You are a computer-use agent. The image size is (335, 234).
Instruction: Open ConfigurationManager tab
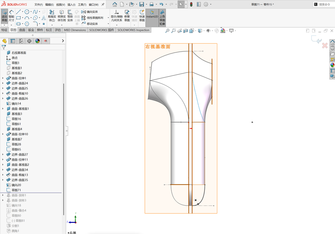point(21,41)
